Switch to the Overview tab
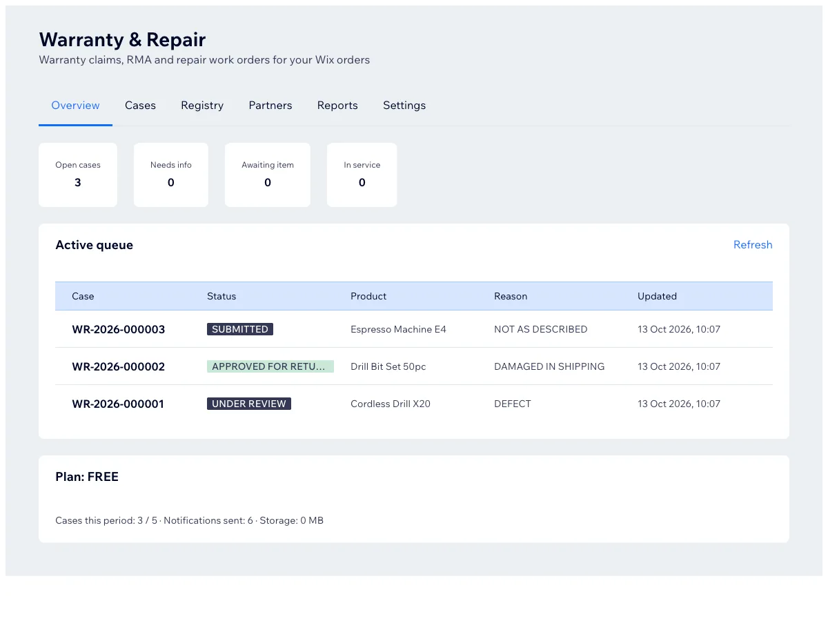 75,106
